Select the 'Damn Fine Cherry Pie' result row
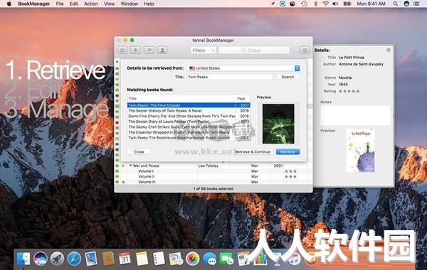This screenshot has width=427, height=270. (189, 116)
